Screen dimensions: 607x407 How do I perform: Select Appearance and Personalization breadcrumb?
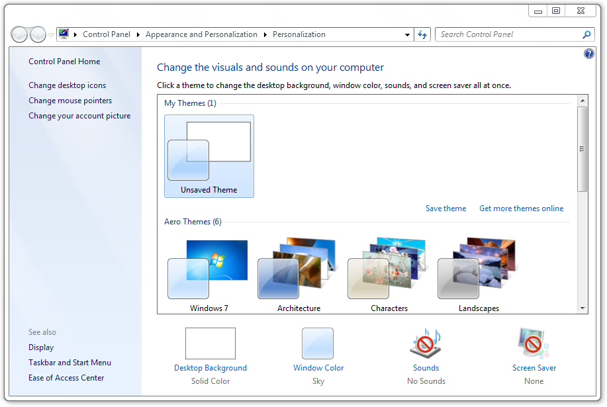point(201,34)
